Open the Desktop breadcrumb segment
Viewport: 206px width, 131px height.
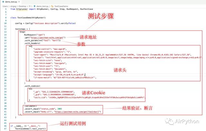22,6
